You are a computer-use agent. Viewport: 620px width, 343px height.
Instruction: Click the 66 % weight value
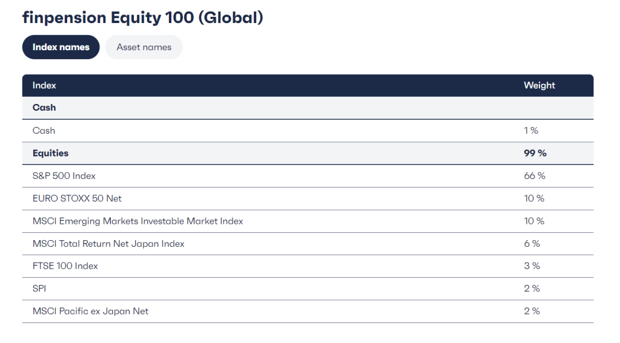click(x=534, y=176)
